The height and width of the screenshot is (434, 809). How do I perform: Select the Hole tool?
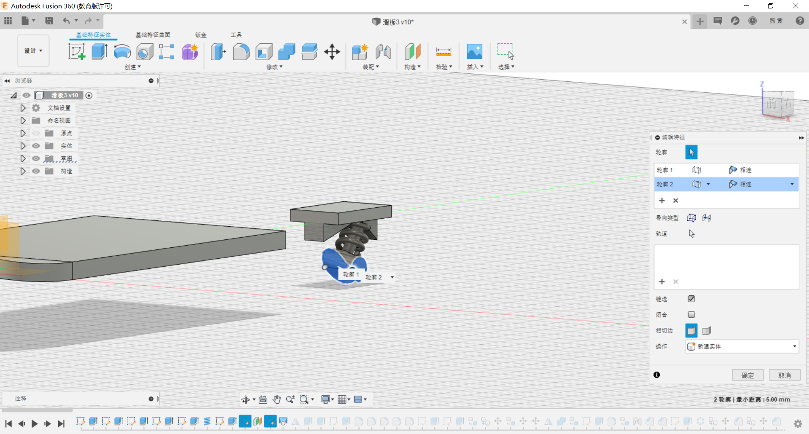point(145,52)
